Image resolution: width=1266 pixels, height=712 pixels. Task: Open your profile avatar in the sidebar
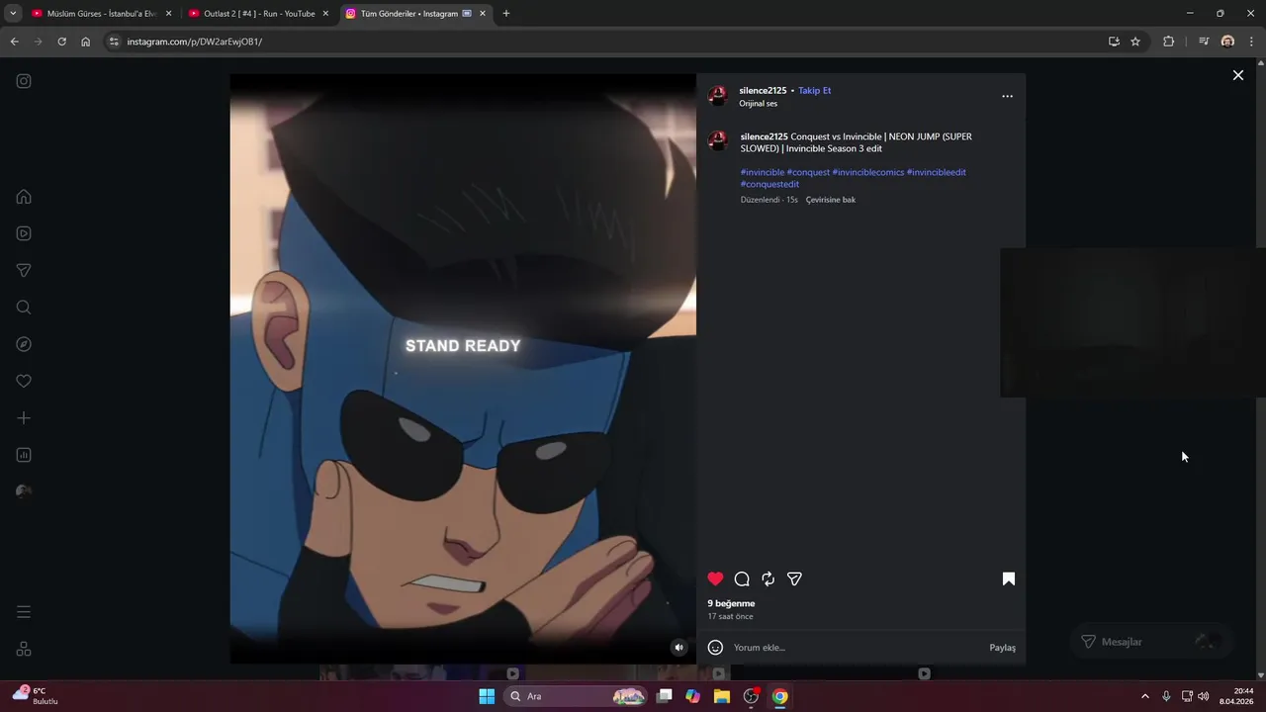pyautogui.click(x=24, y=491)
